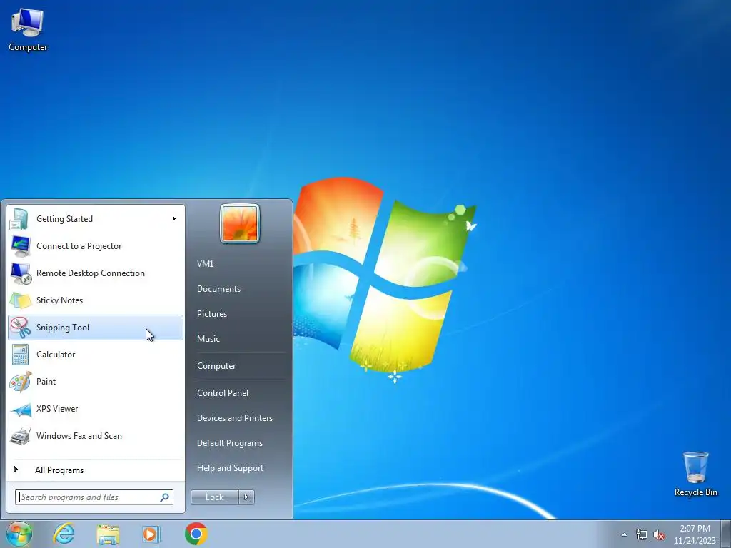The width and height of the screenshot is (731, 548).
Task: Open Default Programs
Action: tap(230, 443)
